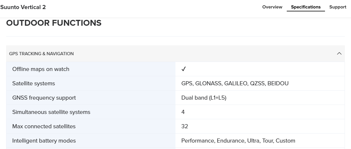Click the GPS Tracking & Navigation header
Viewport: 351px width, 149px height.
click(x=41, y=54)
